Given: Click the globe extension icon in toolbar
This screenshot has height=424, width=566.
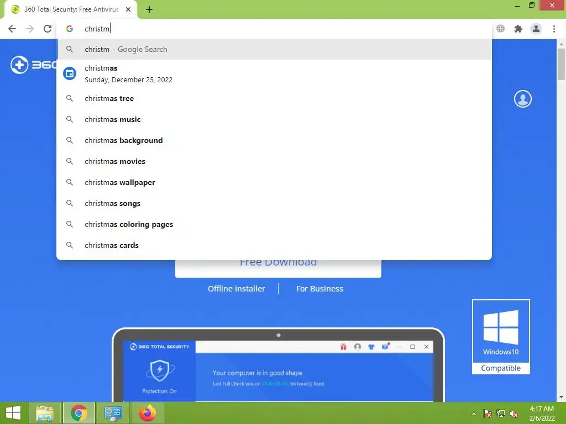Looking at the screenshot, I should pos(500,29).
